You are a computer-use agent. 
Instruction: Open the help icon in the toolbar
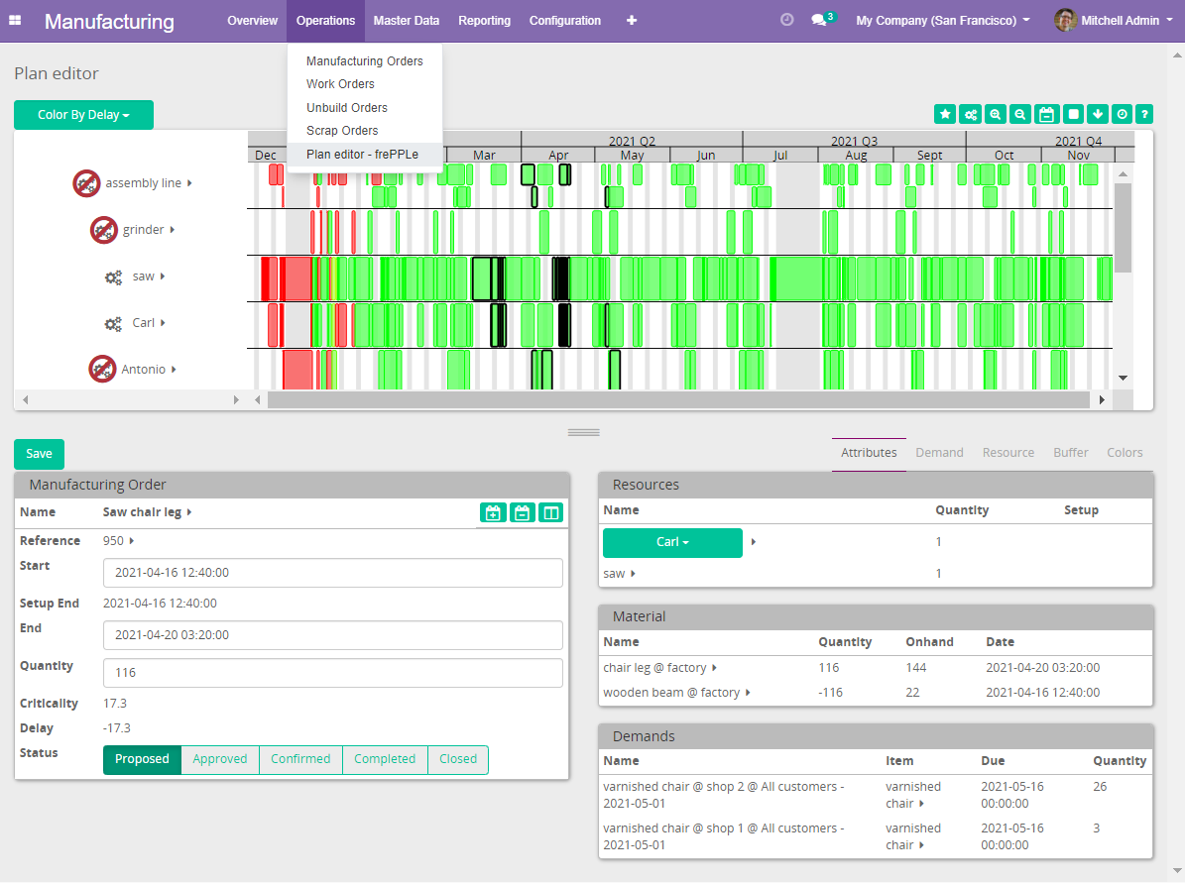click(1144, 114)
